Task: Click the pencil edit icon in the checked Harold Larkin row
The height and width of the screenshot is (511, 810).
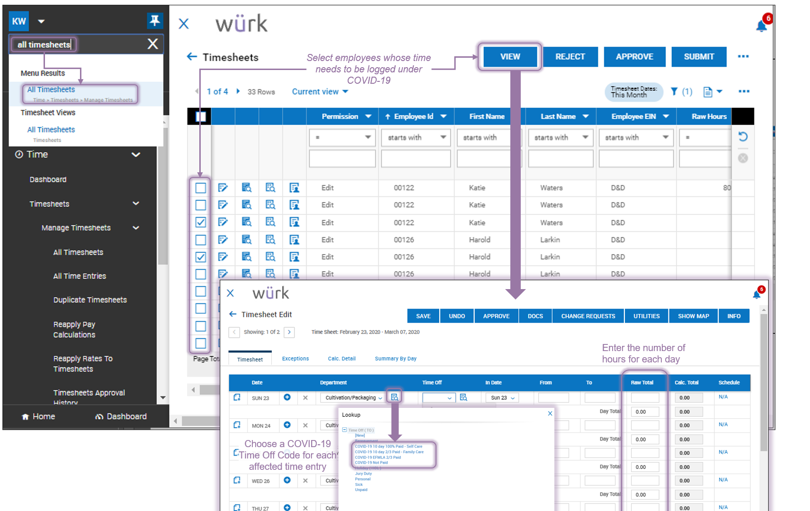Action: [223, 256]
